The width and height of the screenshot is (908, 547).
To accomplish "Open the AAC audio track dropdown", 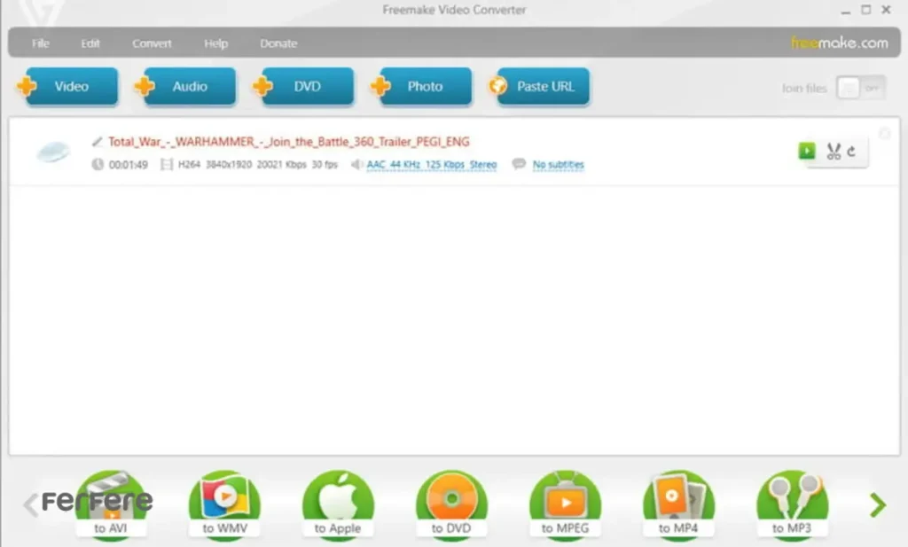I will 432,165.
